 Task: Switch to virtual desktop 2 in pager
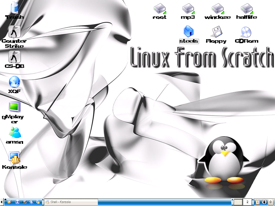[x=247, y=202]
